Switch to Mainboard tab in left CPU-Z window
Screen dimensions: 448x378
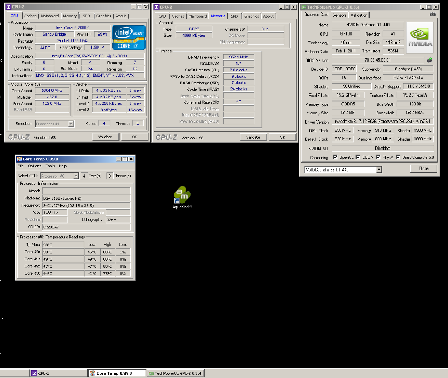[50, 16]
